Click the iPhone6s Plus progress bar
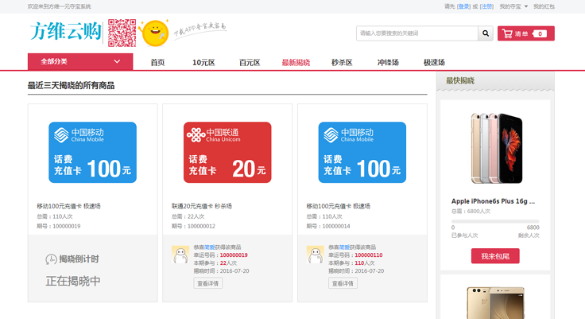585x319 pixels. click(495, 221)
